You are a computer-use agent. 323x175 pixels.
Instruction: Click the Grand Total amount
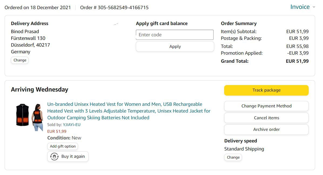[297, 61]
